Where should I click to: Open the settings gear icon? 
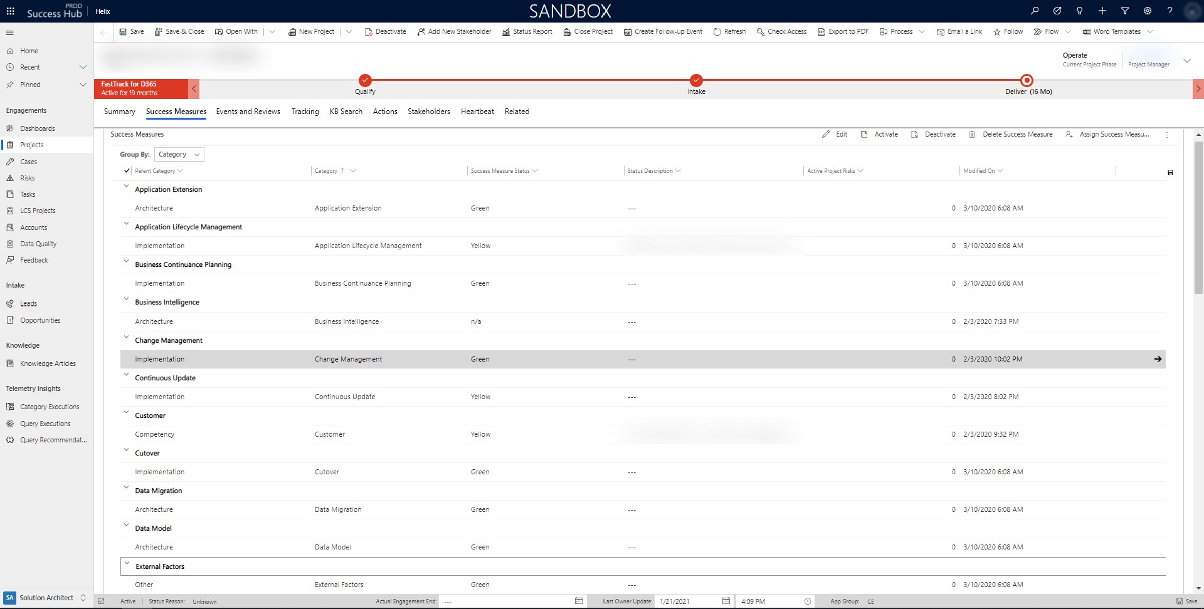tap(1147, 11)
